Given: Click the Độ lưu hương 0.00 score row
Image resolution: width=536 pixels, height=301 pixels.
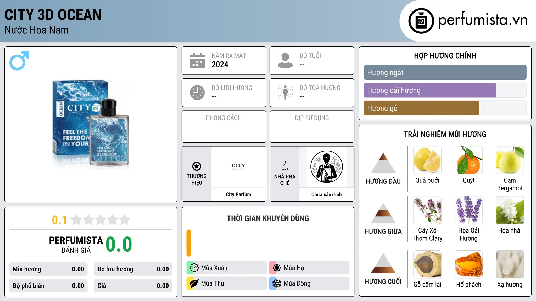Looking at the screenshot, I should [133, 269].
